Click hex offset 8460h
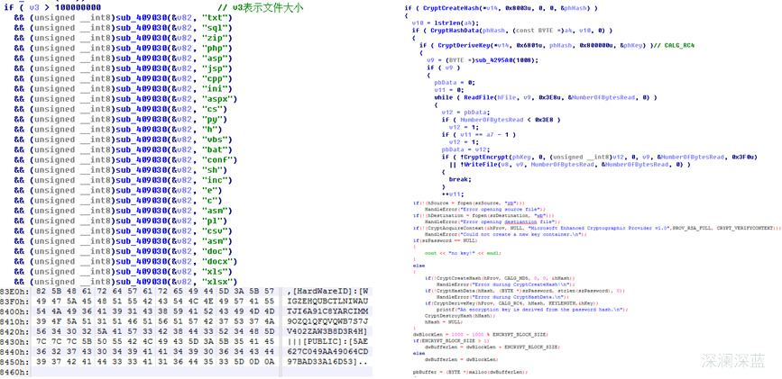 point(14,373)
